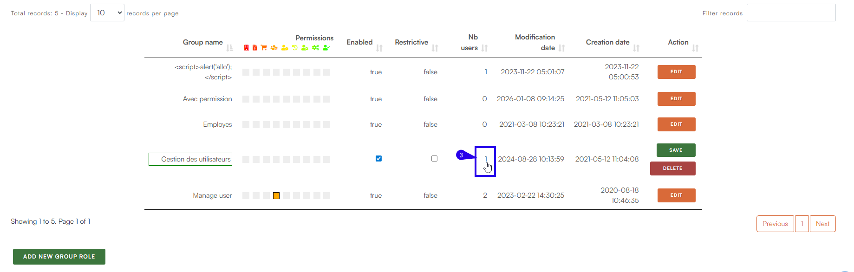Click the 2023-02-22 14:30:25 modification date
854x272 pixels.
point(531,195)
